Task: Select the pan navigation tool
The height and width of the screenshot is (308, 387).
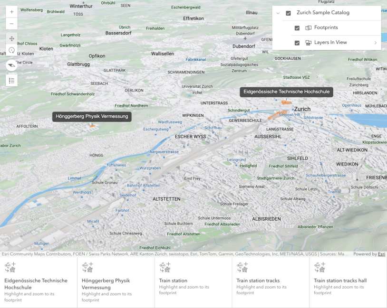Action: (x=11, y=38)
